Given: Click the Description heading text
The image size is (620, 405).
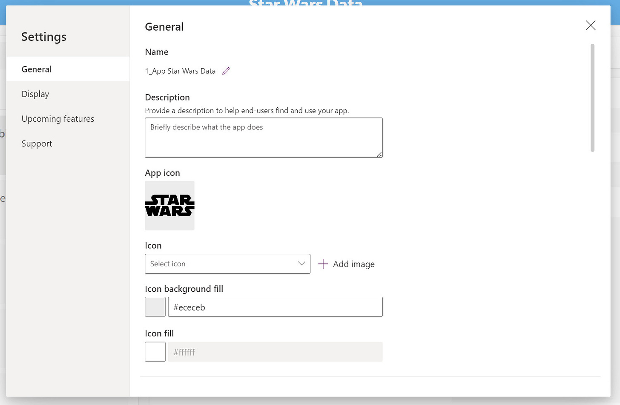Looking at the screenshot, I should click(x=167, y=98).
